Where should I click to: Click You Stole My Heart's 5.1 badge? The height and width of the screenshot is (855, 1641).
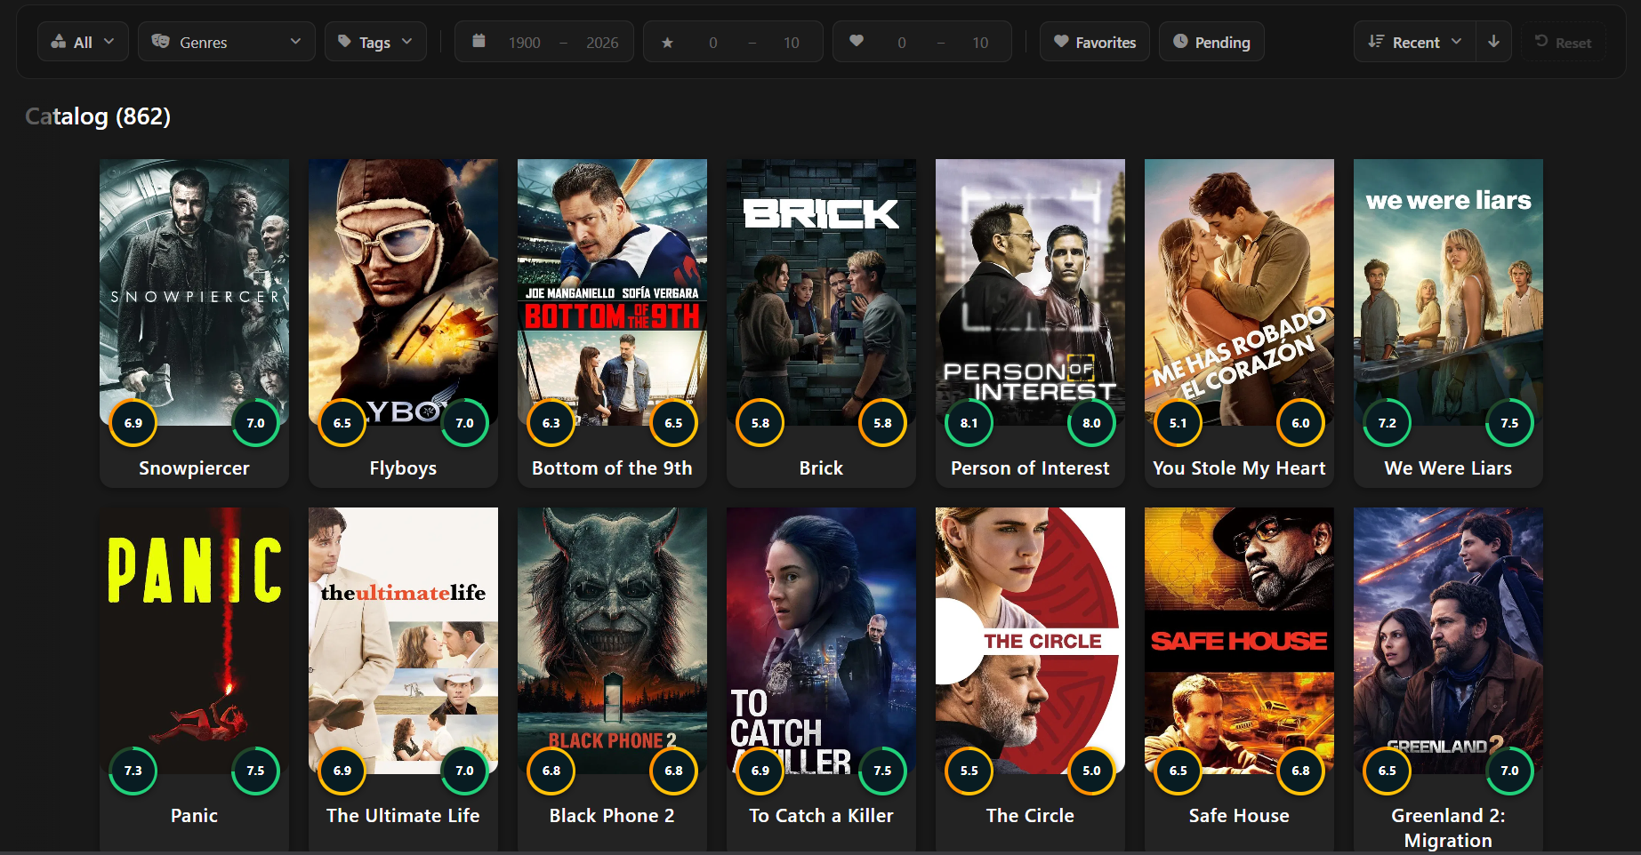point(1178,423)
